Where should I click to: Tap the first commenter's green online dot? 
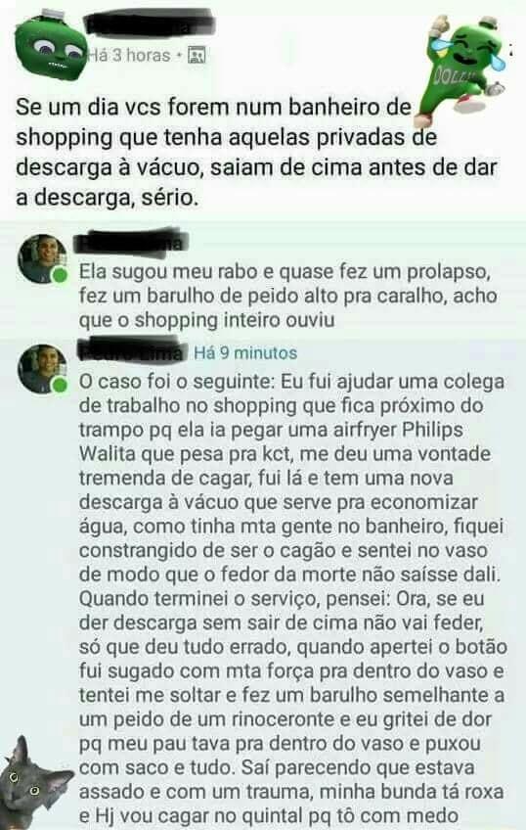(60, 275)
